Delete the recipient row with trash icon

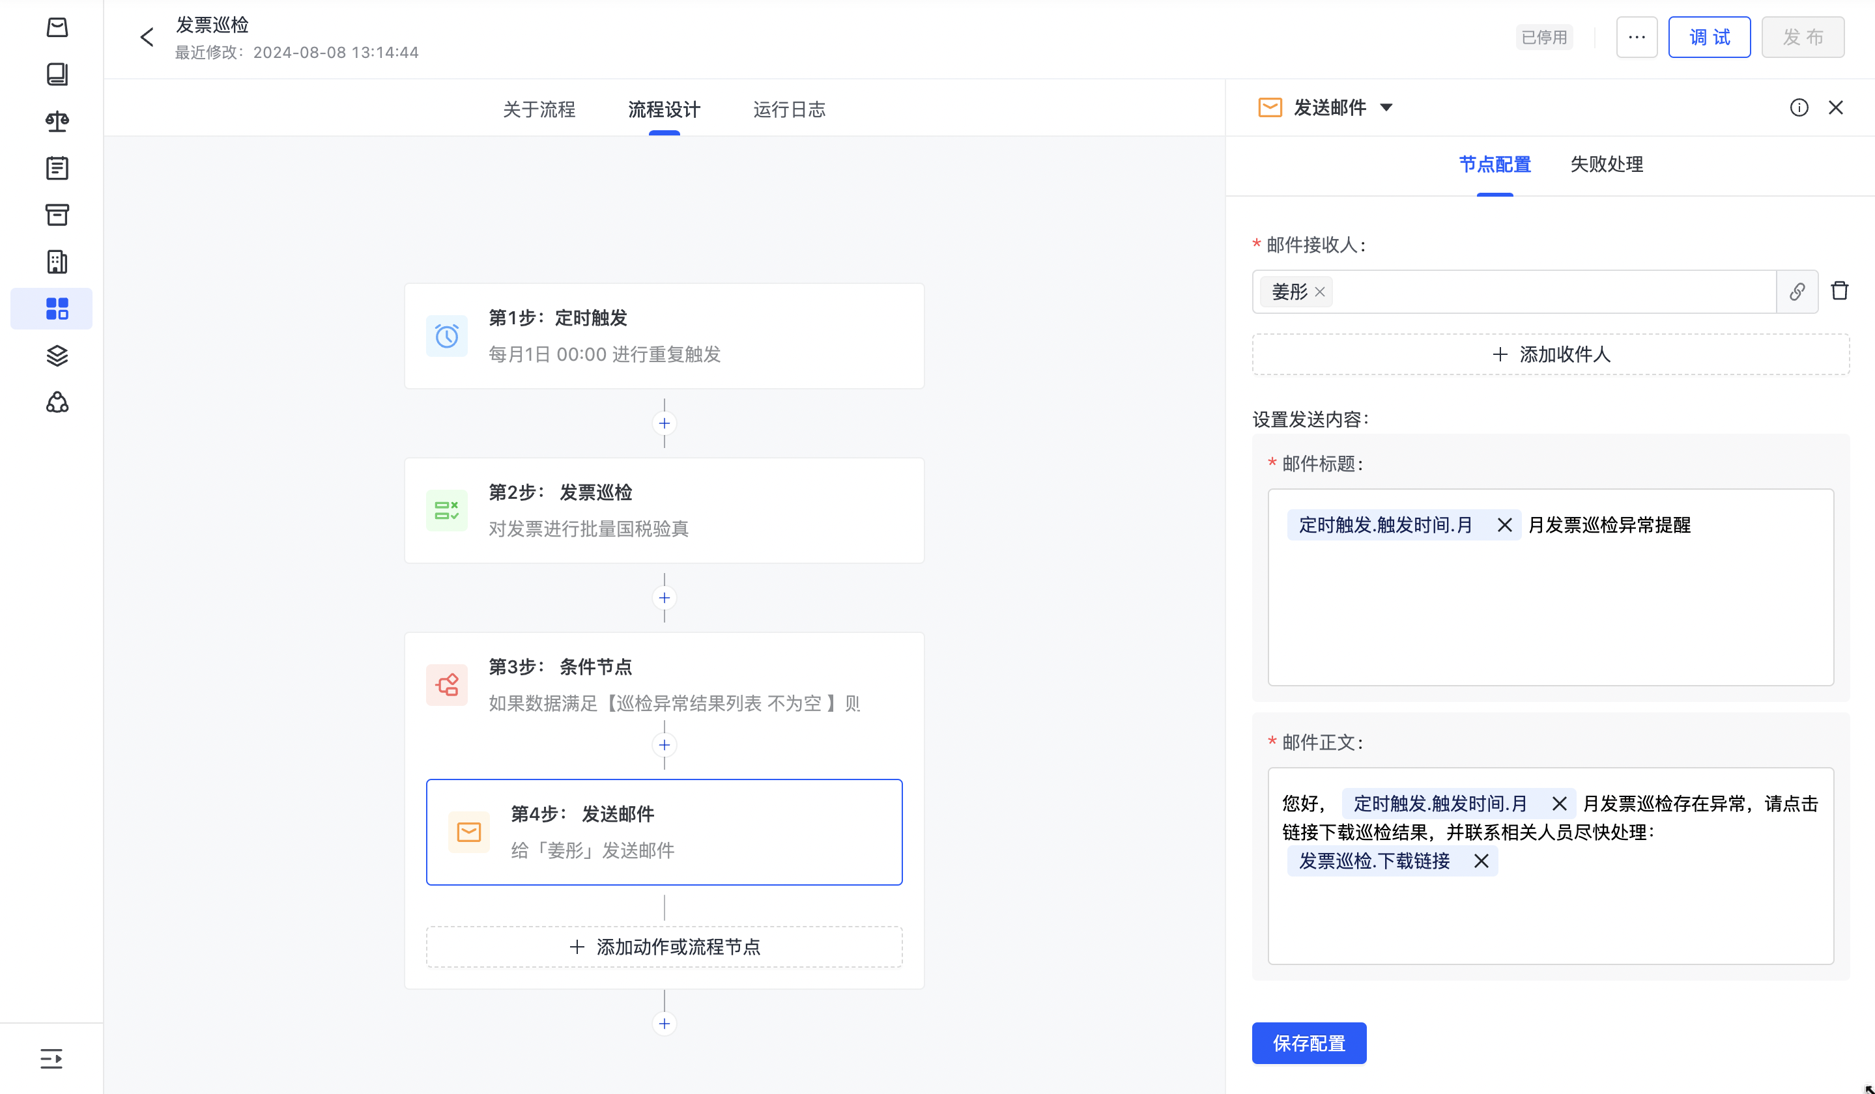click(x=1839, y=291)
